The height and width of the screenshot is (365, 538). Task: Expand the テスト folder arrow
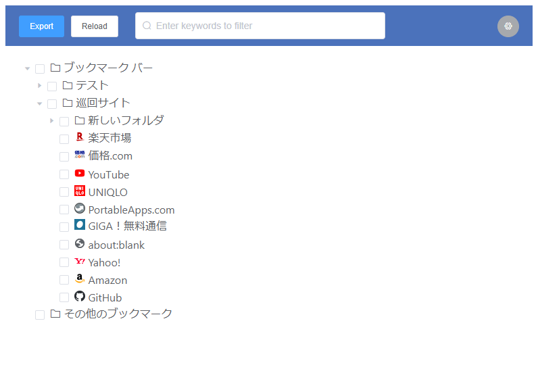pyautogui.click(x=40, y=85)
